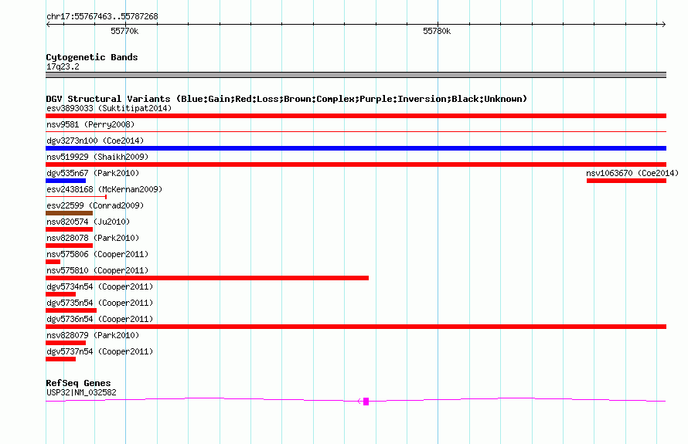Viewport: 688px width, 444px height.
Task: Select the esv22599 (Conrad2009) label
Action: click(x=95, y=205)
